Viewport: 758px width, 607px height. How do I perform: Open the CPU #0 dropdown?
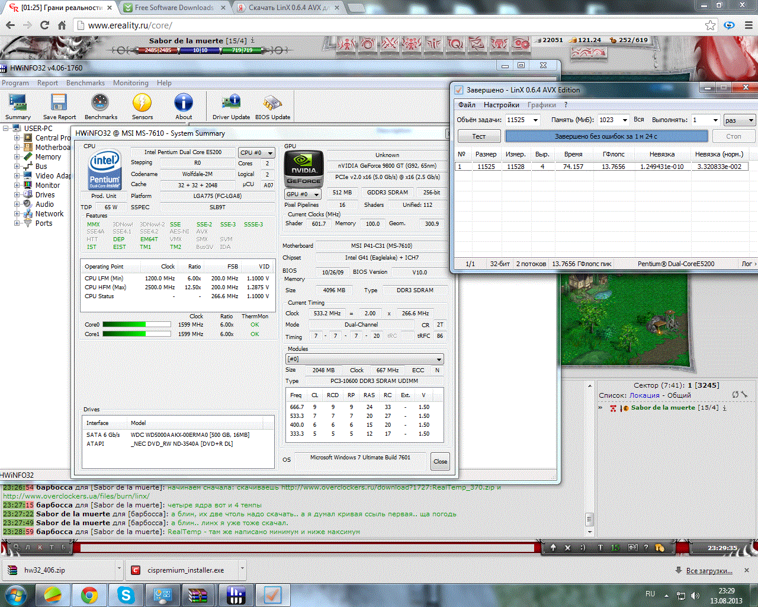click(x=256, y=152)
